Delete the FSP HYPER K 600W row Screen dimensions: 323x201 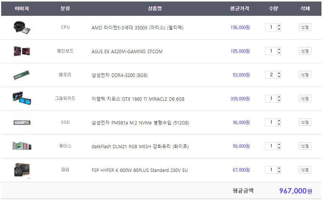click(305, 170)
